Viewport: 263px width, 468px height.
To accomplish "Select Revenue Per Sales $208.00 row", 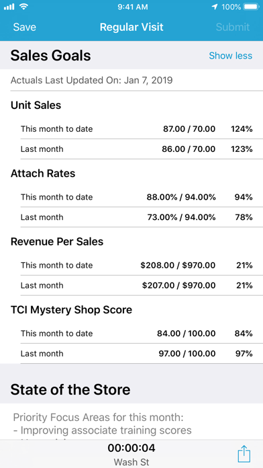I will coord(137,265).
